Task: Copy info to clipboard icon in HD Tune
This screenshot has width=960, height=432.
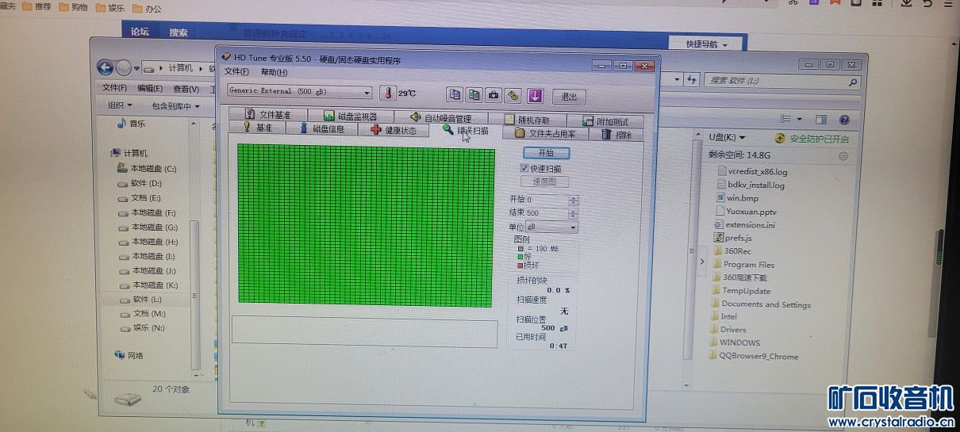Action: coord(455,94)
